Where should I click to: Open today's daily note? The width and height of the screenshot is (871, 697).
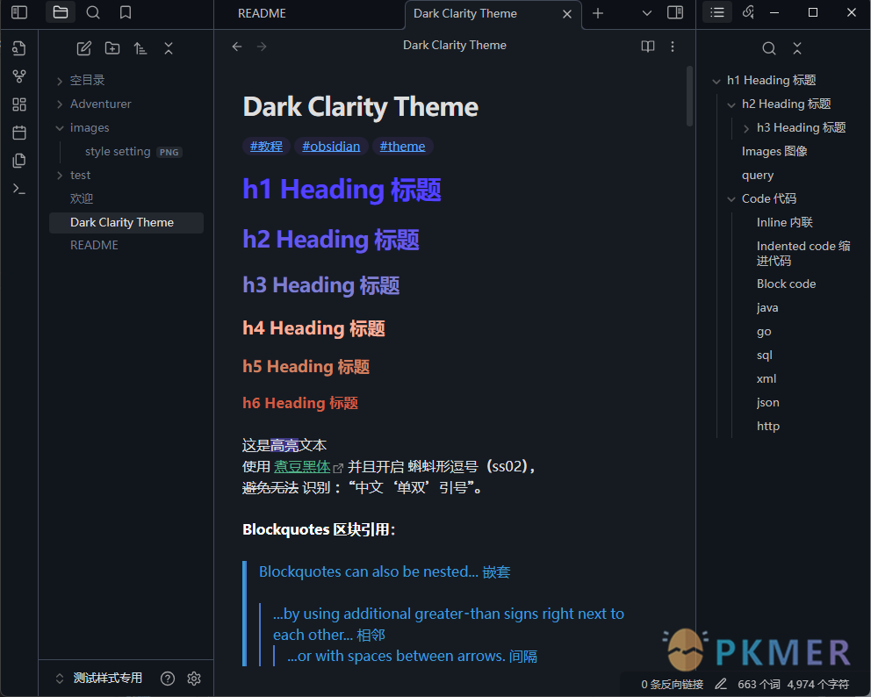click(x=19, y=133)
